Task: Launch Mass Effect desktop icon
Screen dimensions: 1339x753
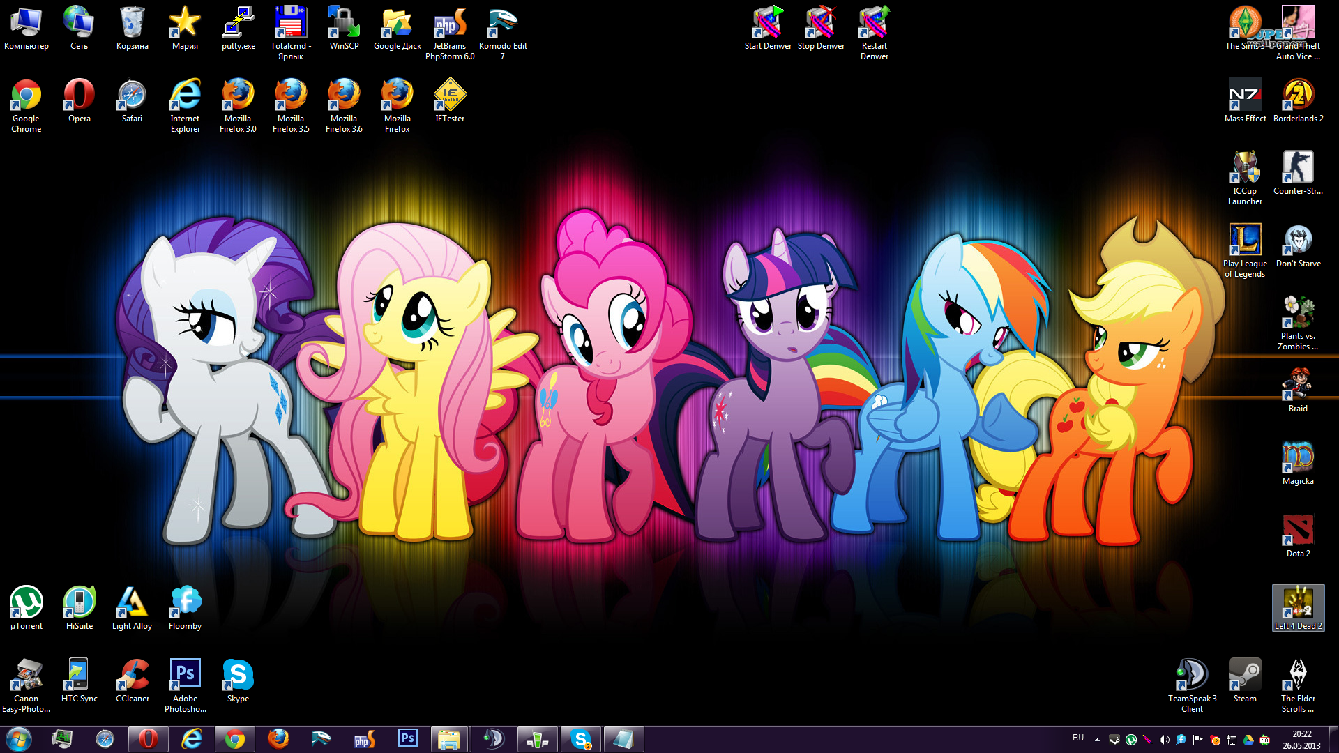Action: pos(1245,101)
